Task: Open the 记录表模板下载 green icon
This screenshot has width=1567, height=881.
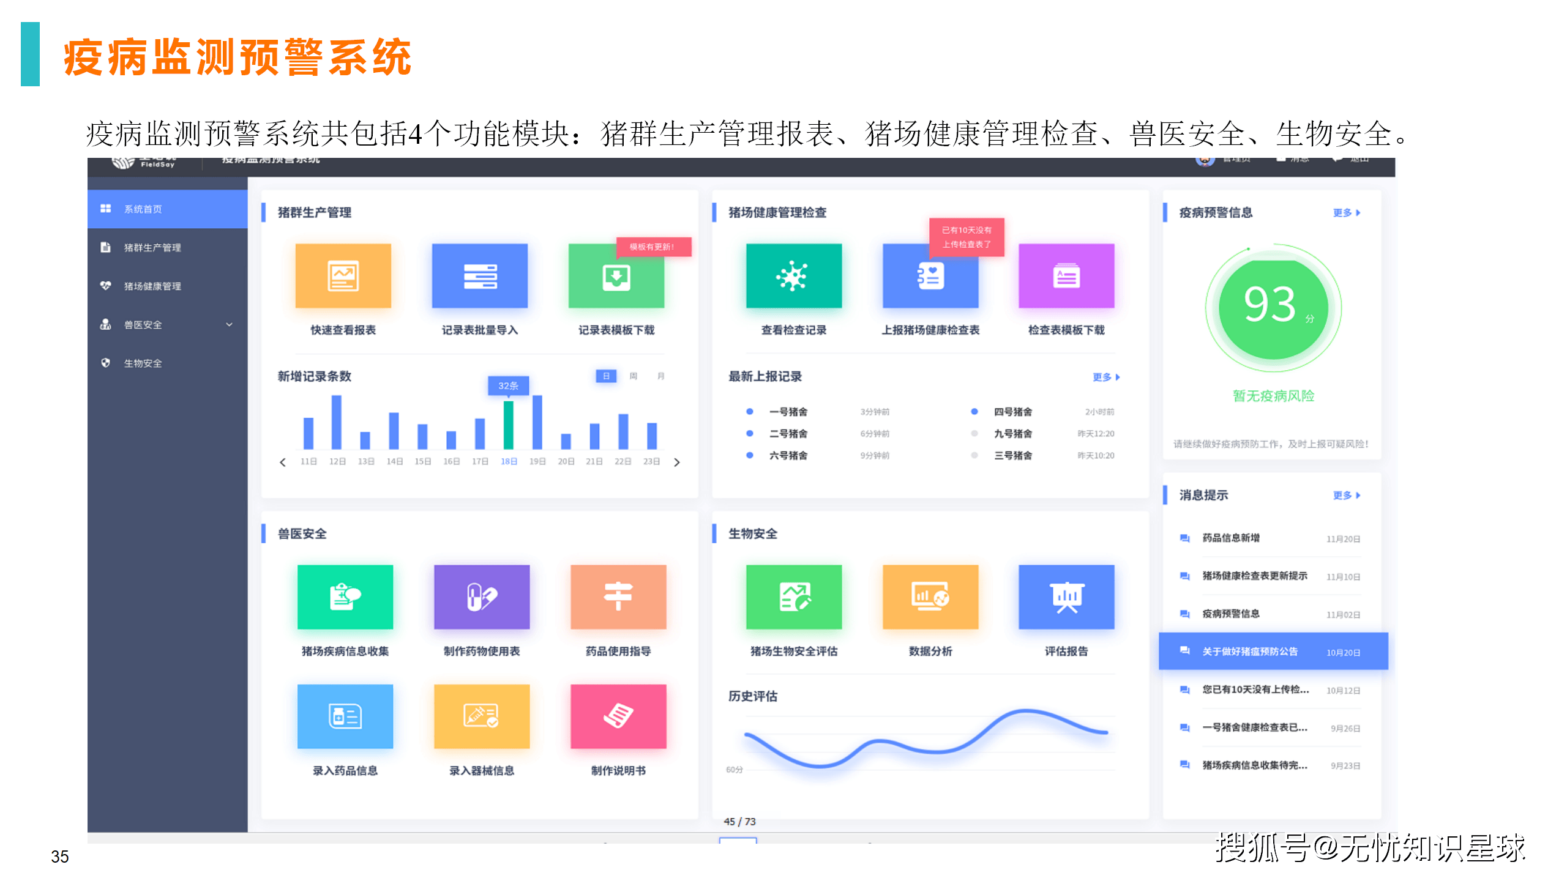Action: coord(616,276)
